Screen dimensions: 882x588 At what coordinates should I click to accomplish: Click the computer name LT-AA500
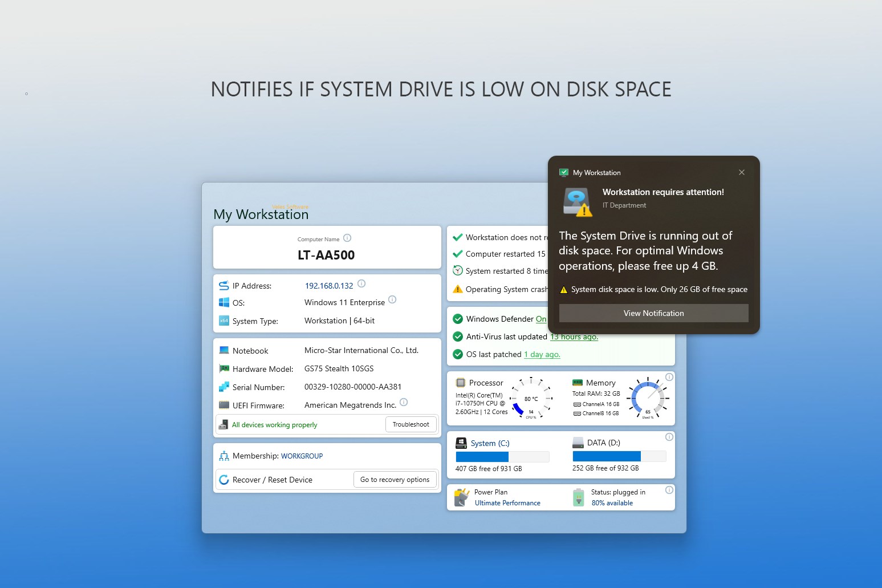326,256
